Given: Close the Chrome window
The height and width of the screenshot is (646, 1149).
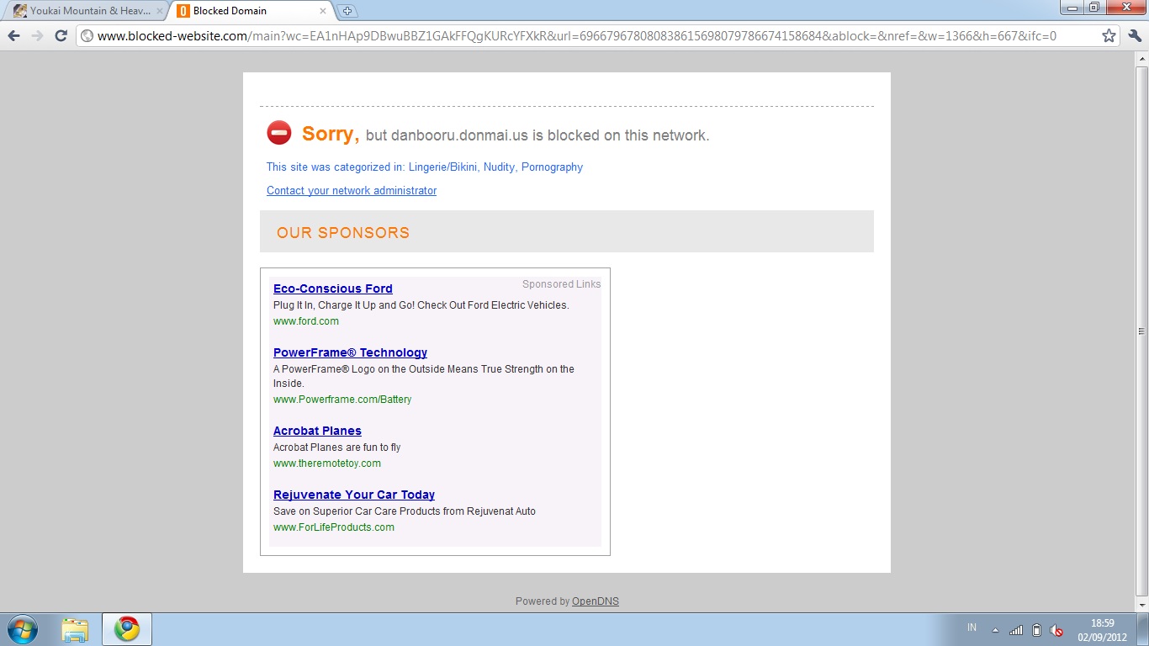Looking at the screenshot, I should tap(1125, 8).
